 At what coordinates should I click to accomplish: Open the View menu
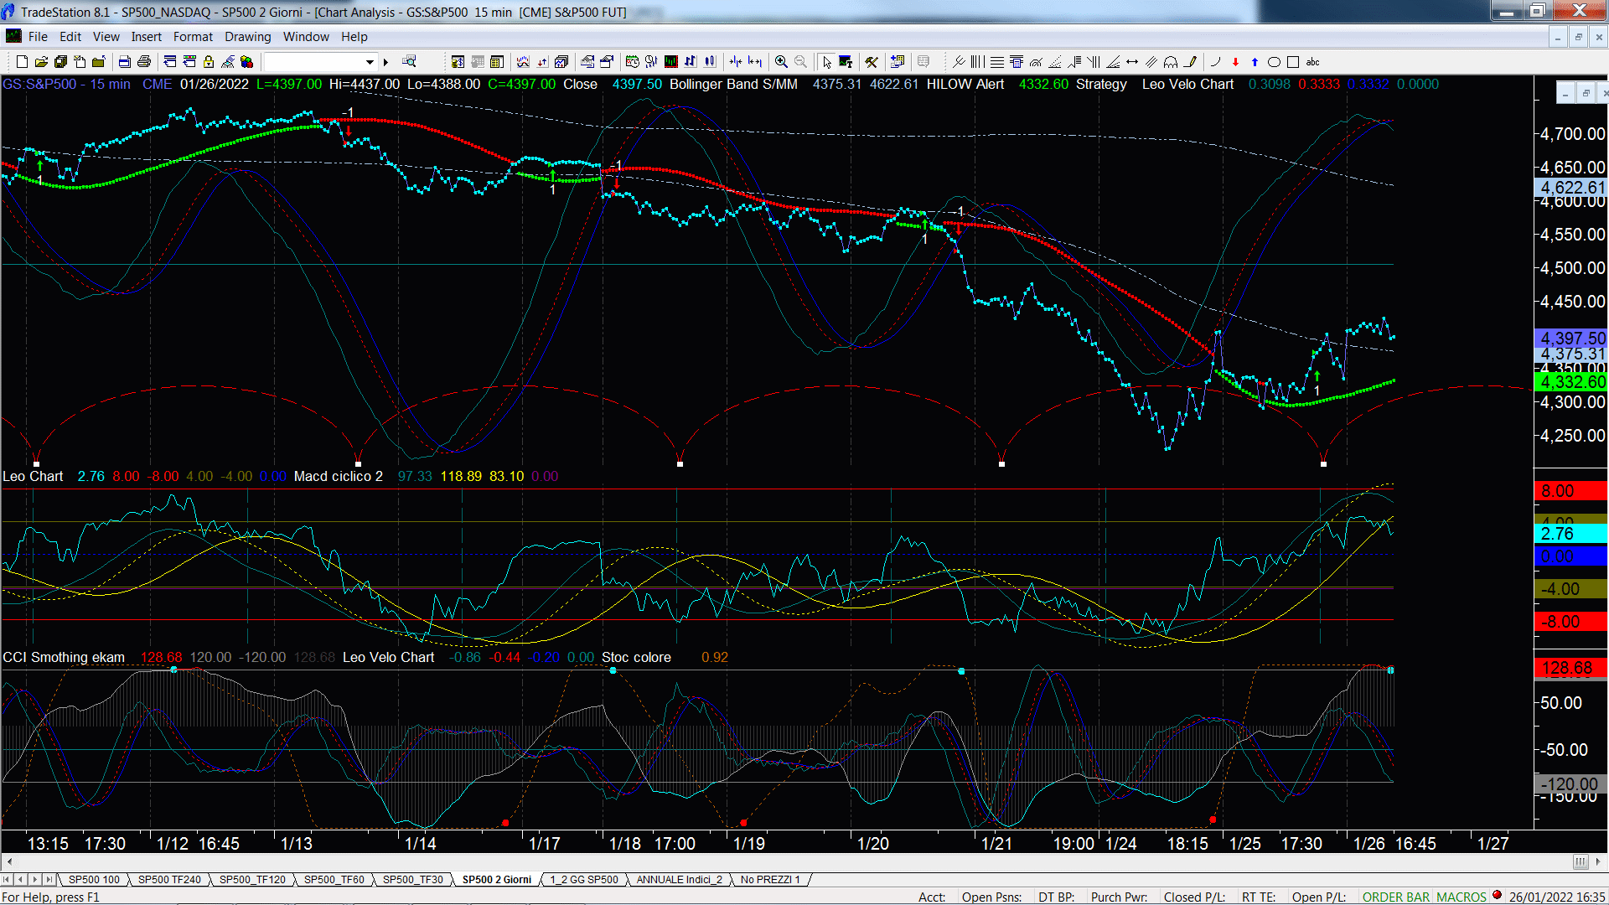coord(106,36)
